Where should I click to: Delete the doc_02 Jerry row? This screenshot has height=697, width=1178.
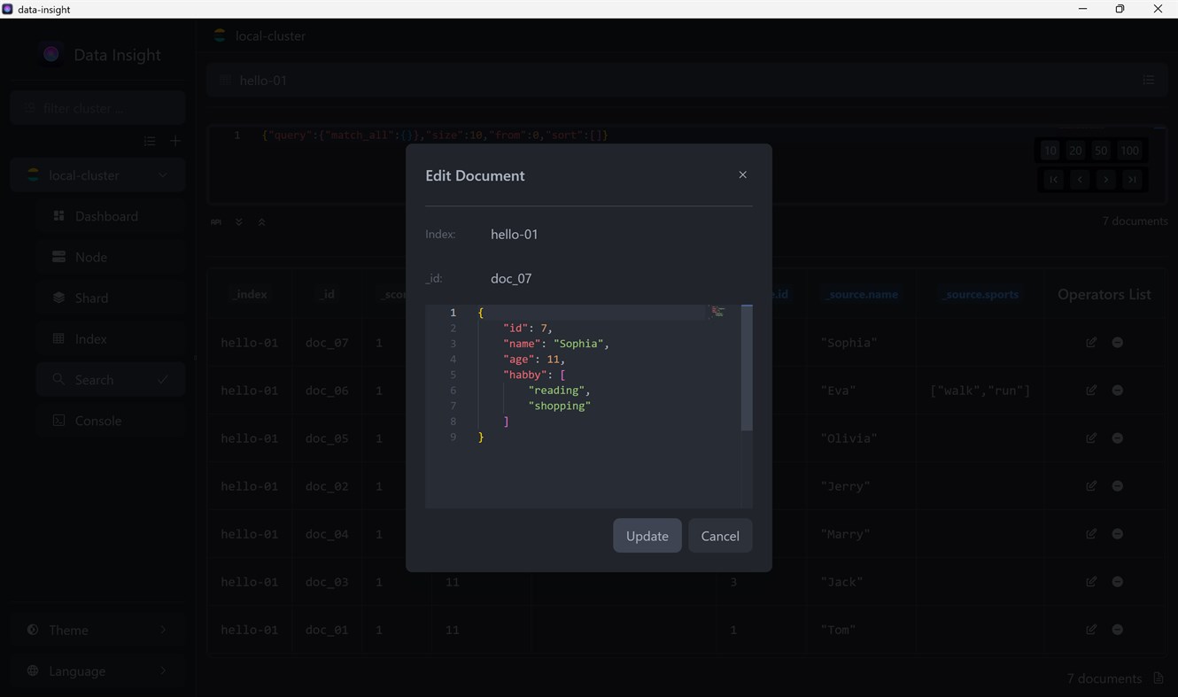(1118, 486)
